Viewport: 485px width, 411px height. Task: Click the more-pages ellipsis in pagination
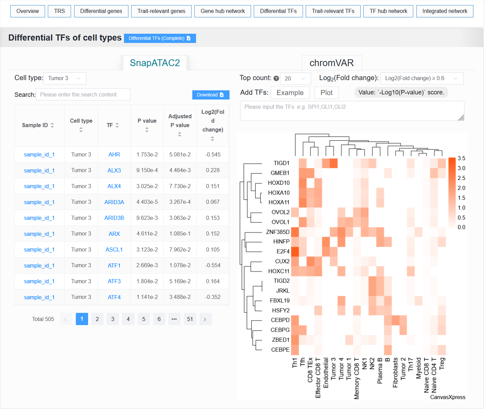point(174,319)
